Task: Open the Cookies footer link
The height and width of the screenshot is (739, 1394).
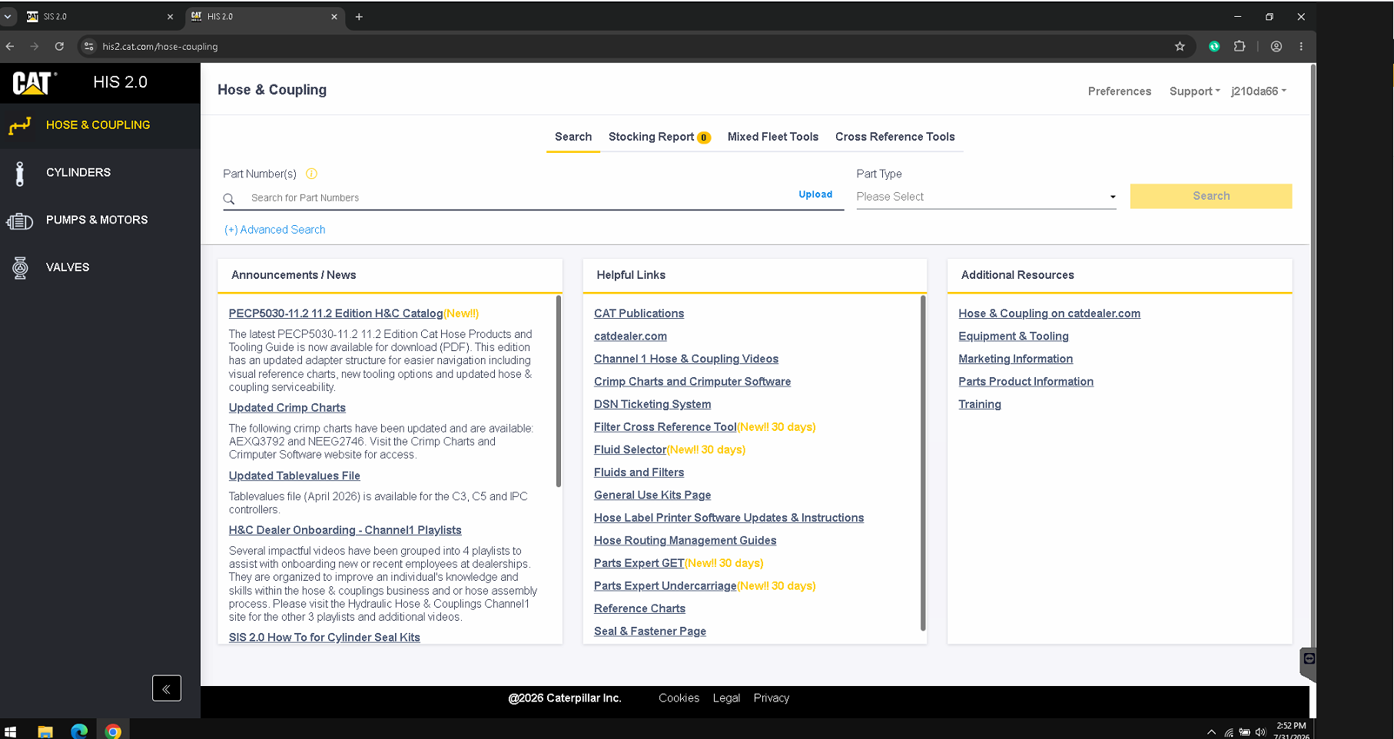Action: [679, 698]
